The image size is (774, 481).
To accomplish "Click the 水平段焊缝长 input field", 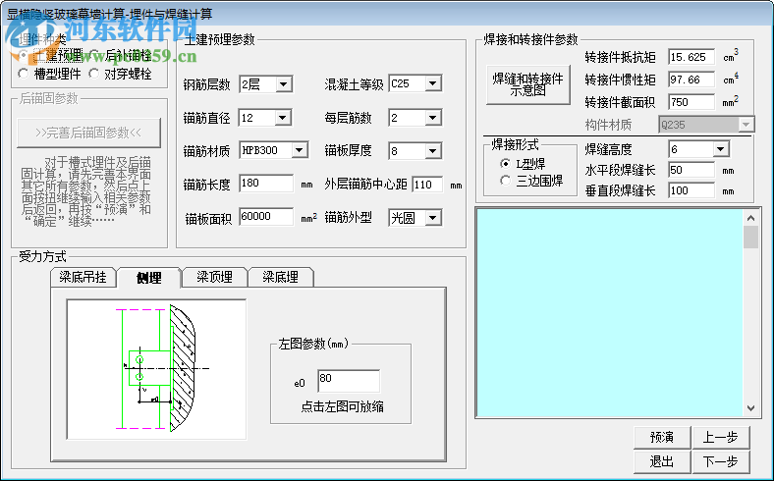I will (x=691, y=170).
